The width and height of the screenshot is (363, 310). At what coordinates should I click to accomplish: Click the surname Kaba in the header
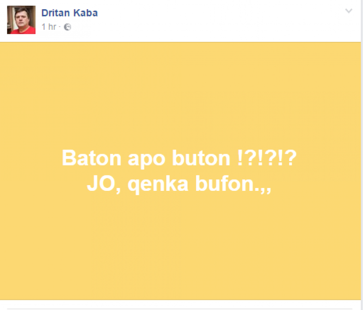tap(86, 13)
